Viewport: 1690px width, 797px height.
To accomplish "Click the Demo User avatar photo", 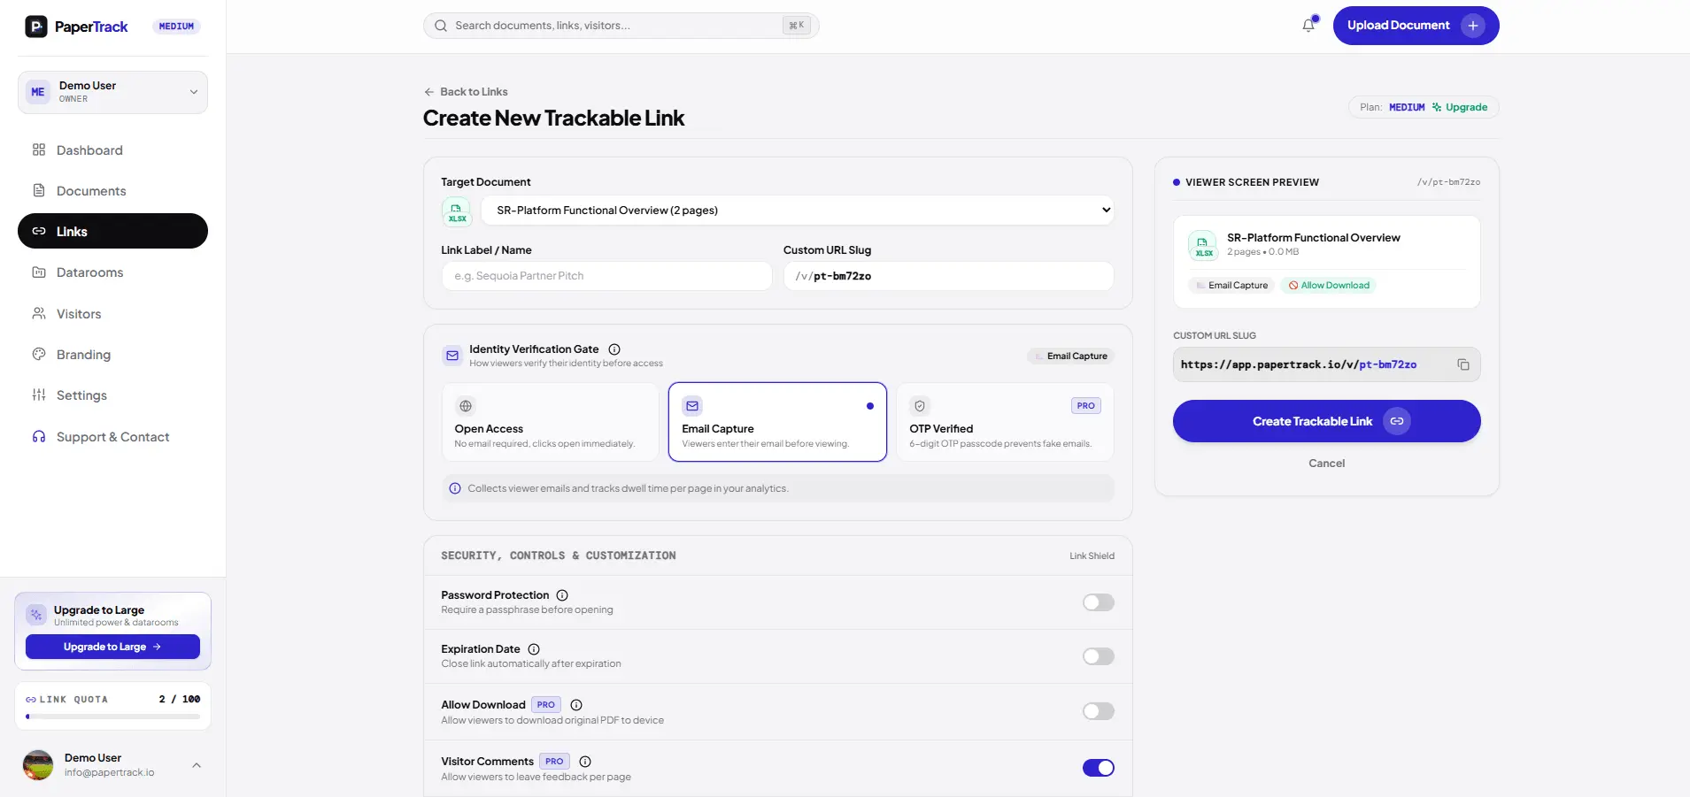I will (38, 765).
